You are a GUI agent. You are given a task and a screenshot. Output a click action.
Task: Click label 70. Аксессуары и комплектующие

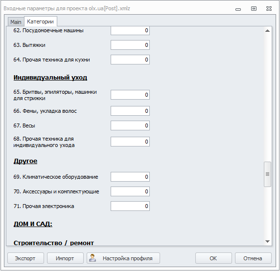(56, 191)
